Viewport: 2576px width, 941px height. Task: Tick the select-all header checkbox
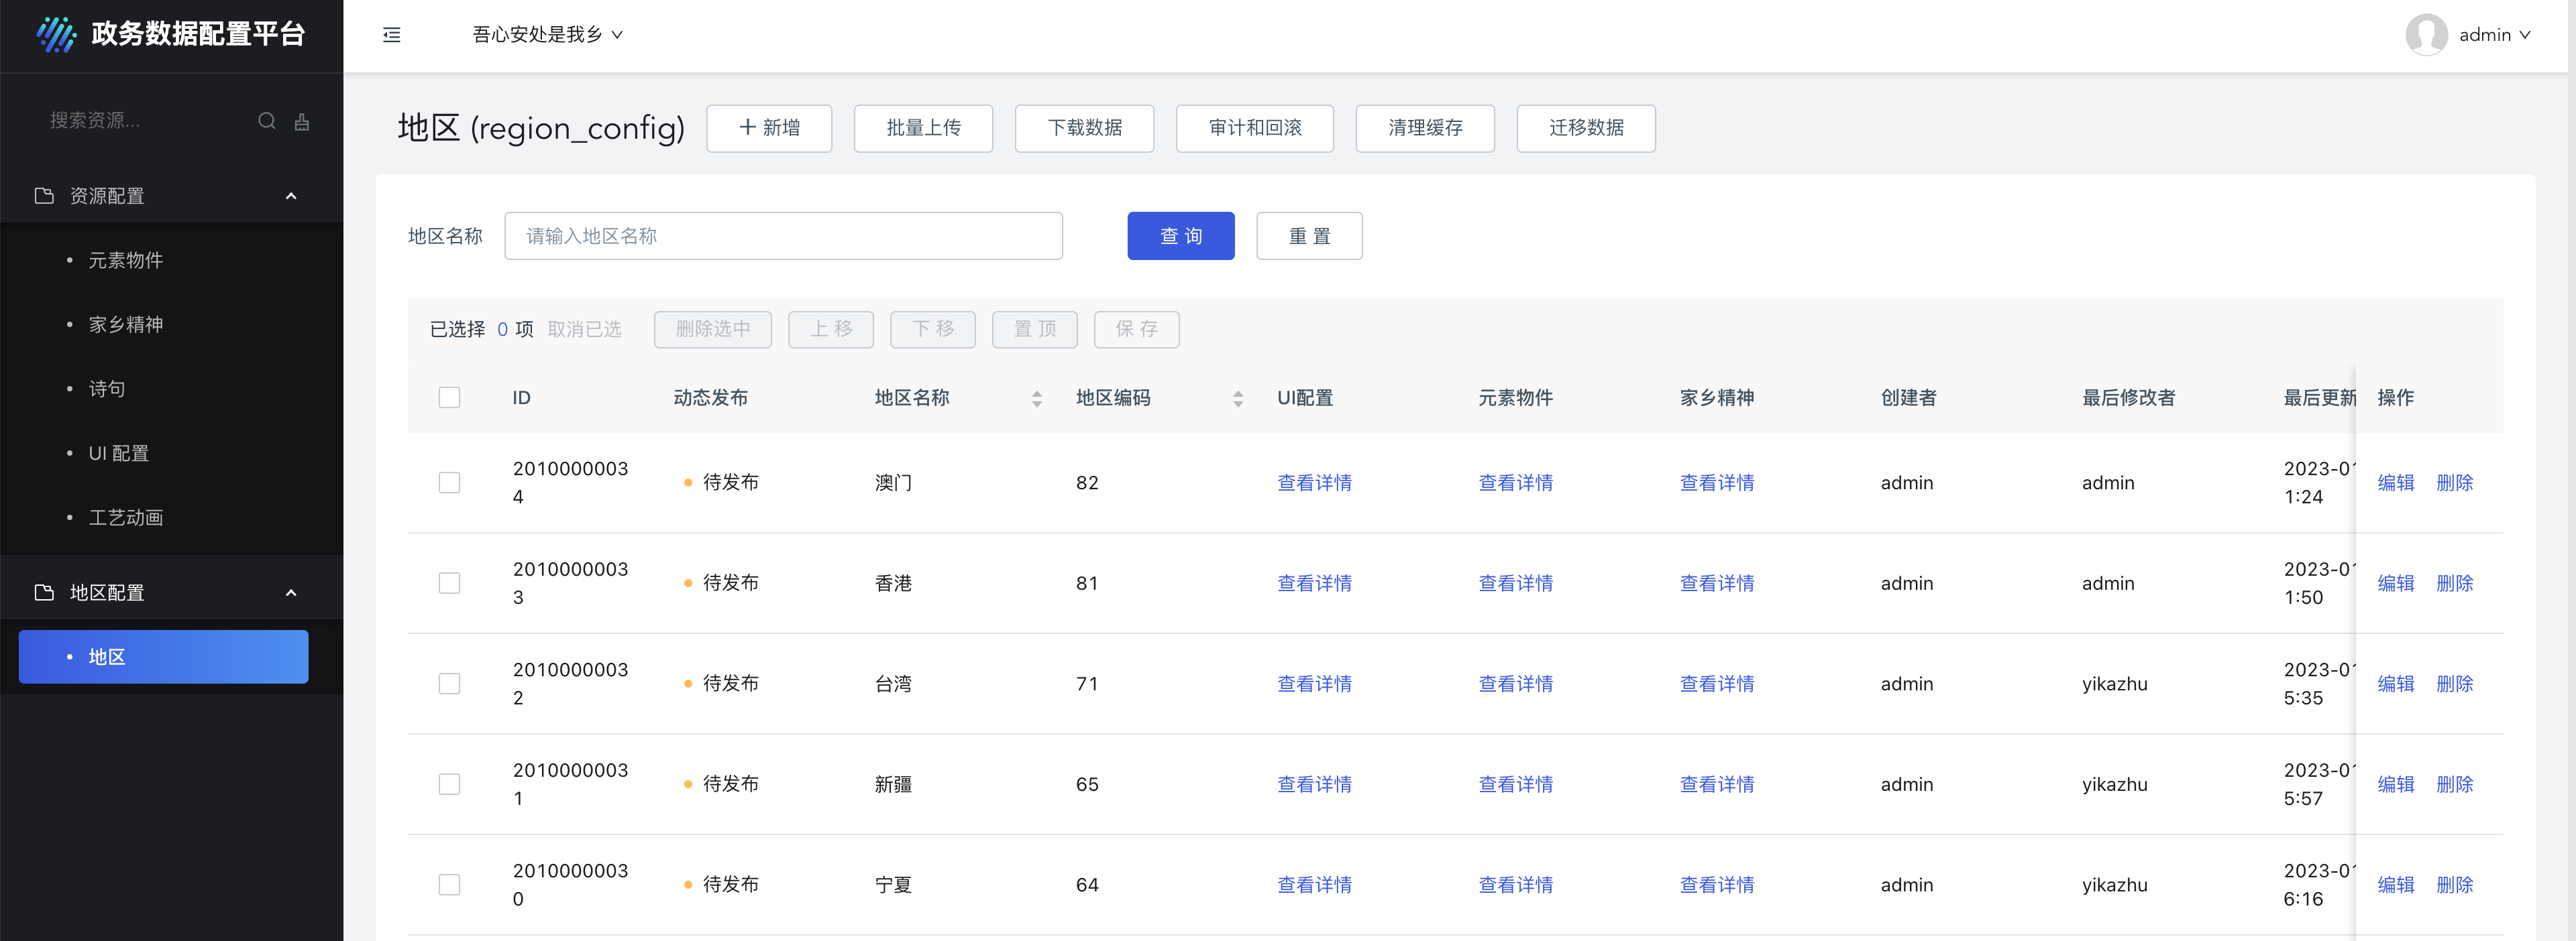(x=450, y=397)
